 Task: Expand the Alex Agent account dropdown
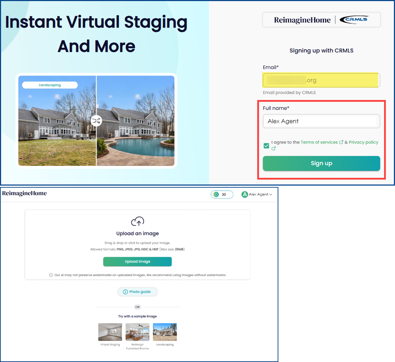point(271,195)
